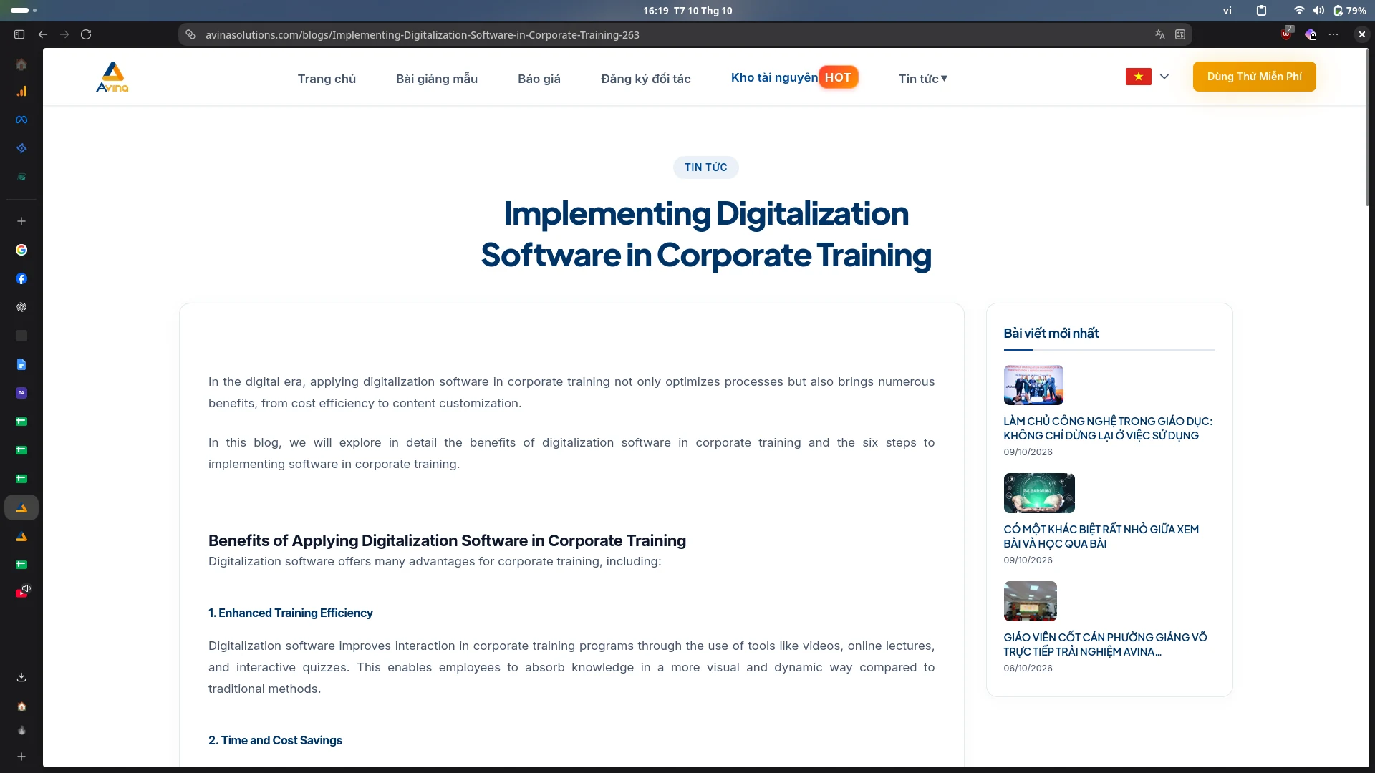
Task: Open the three-dot browser menu
Action: pyautogui.click(x=1333, y=34)
